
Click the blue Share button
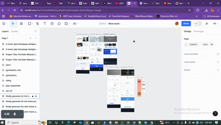186,24
